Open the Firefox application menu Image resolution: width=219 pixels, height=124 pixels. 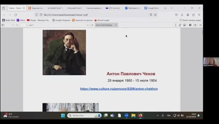pyautogui.click(x=199, y=15)
